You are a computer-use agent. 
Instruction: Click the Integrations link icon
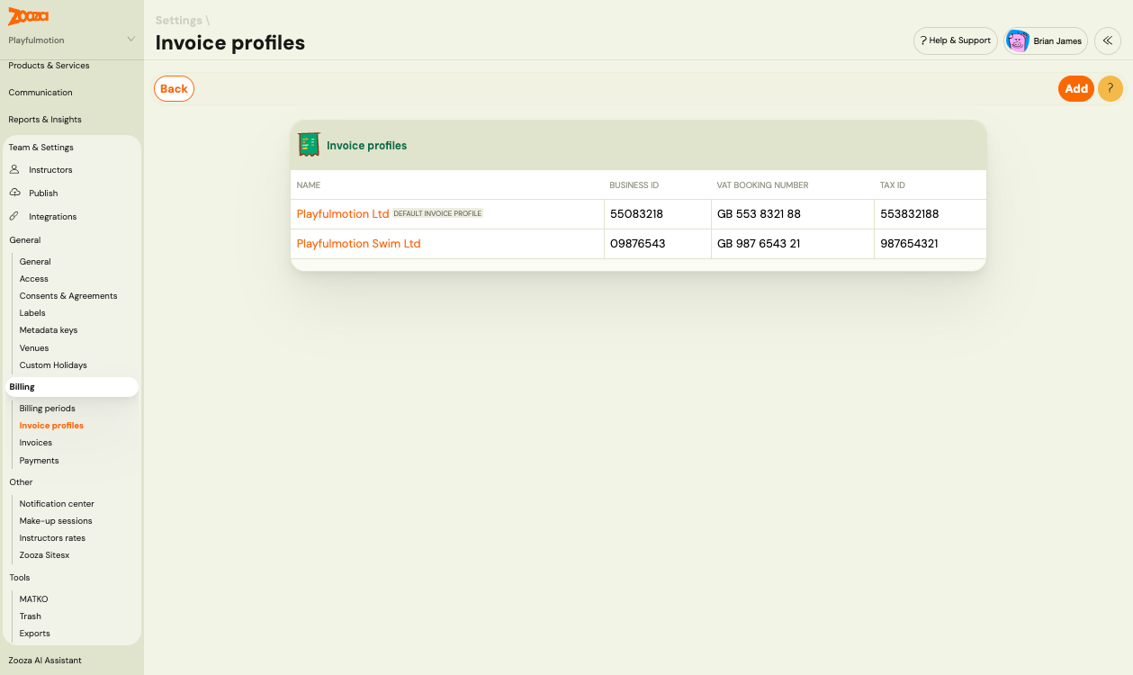pyautogui.click(x=14, y=216)
